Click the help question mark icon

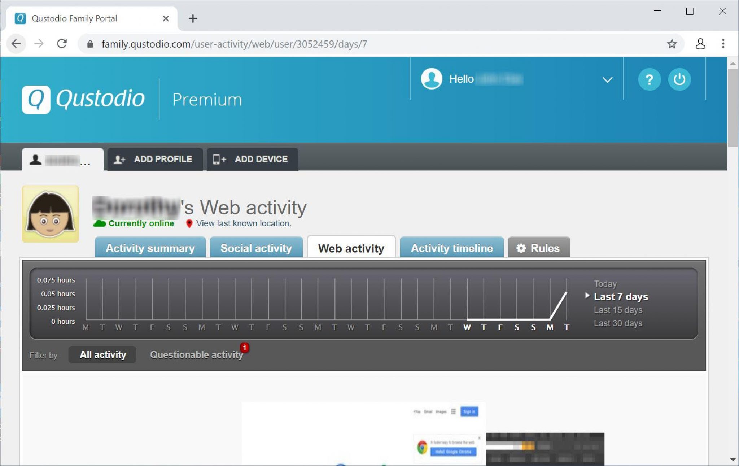click(650, 79)
